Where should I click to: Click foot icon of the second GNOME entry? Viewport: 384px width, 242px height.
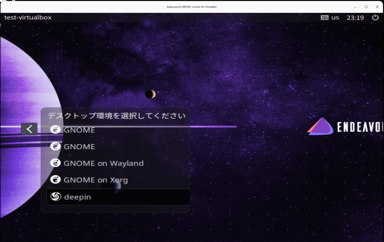click(55, 146)
